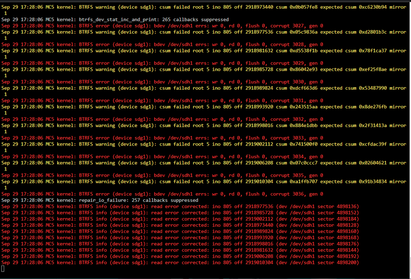Click the error line with 'corrupt 3031'
The height and width of the screenshot is (279, 411).
162,100
